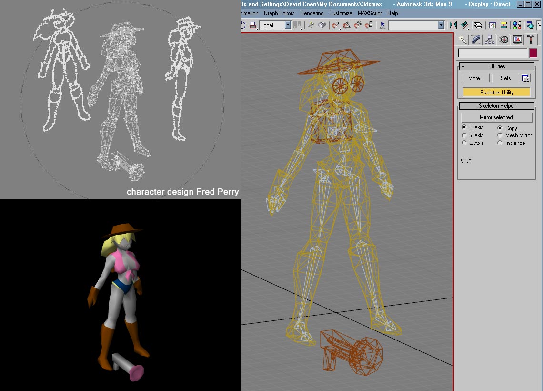543x391 pixels.
Task: Open the Help menu
Action: pyautogui.click(x=392, y=13)
